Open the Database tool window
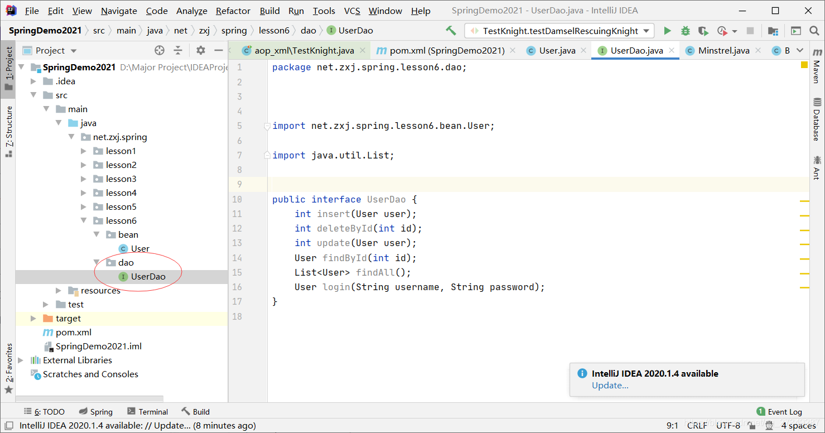Viewport: 825px width, 433px height. coord(817,119)
